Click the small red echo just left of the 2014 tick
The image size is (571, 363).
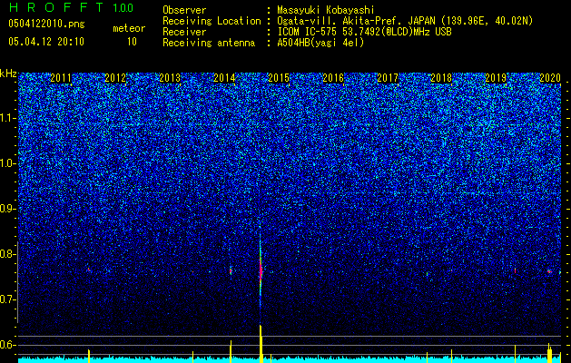pyautogui.click(x=231, y=271)
